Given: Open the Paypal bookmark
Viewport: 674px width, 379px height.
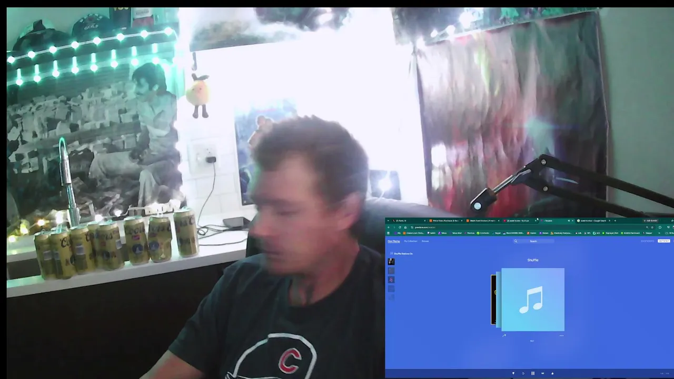Looking at the screenshot, I should tap(497, 233).
